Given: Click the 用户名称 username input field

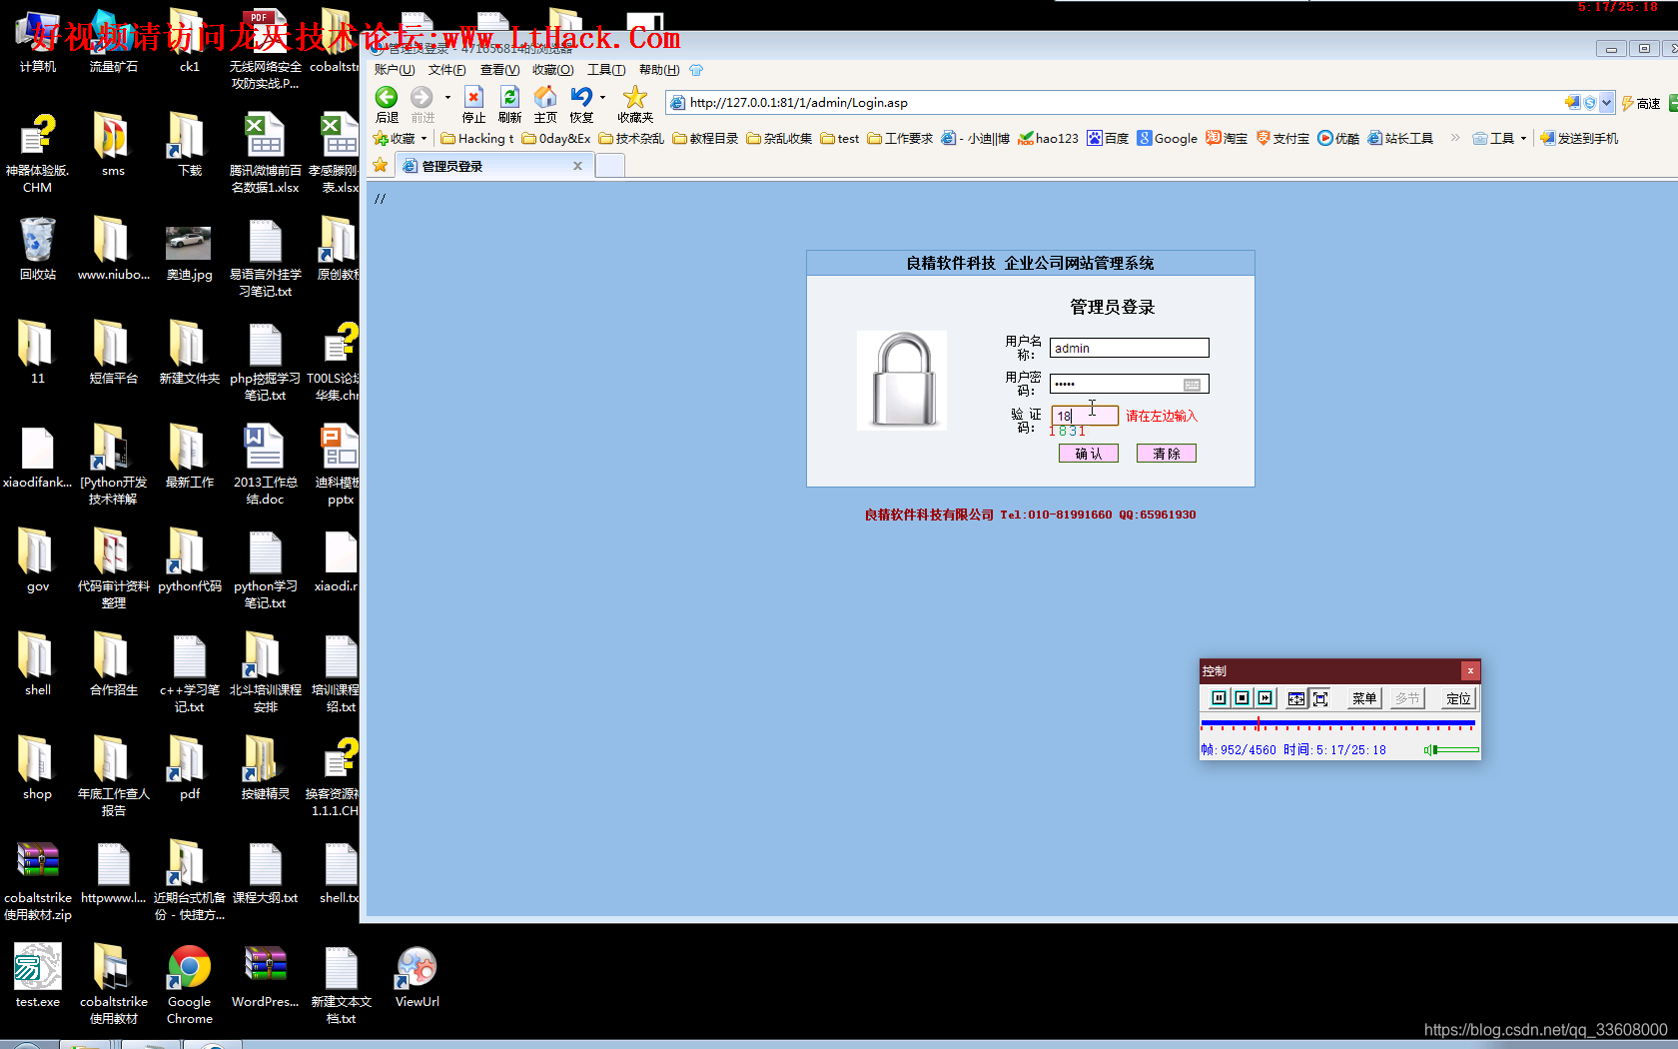Looking at the screenshot, I should (1129, 348).
